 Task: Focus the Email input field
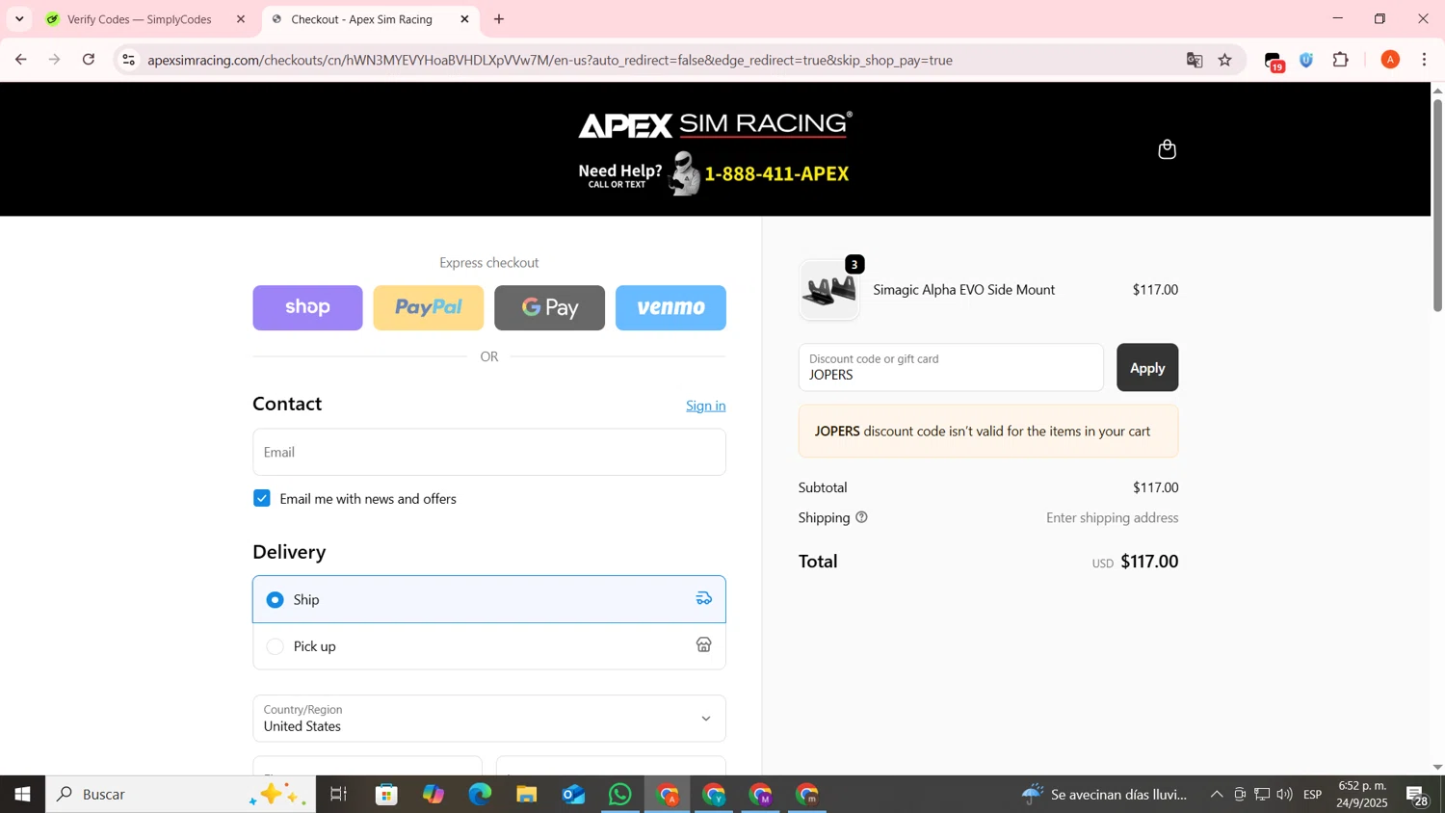[x=489, y=452]
